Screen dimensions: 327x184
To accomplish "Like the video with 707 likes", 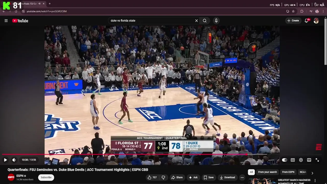I will tap(152, 177).
